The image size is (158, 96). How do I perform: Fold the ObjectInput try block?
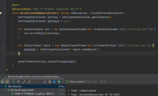[x=5, y=45]
